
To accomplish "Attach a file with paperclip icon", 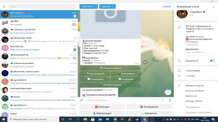I will click(x=81, y=100).
